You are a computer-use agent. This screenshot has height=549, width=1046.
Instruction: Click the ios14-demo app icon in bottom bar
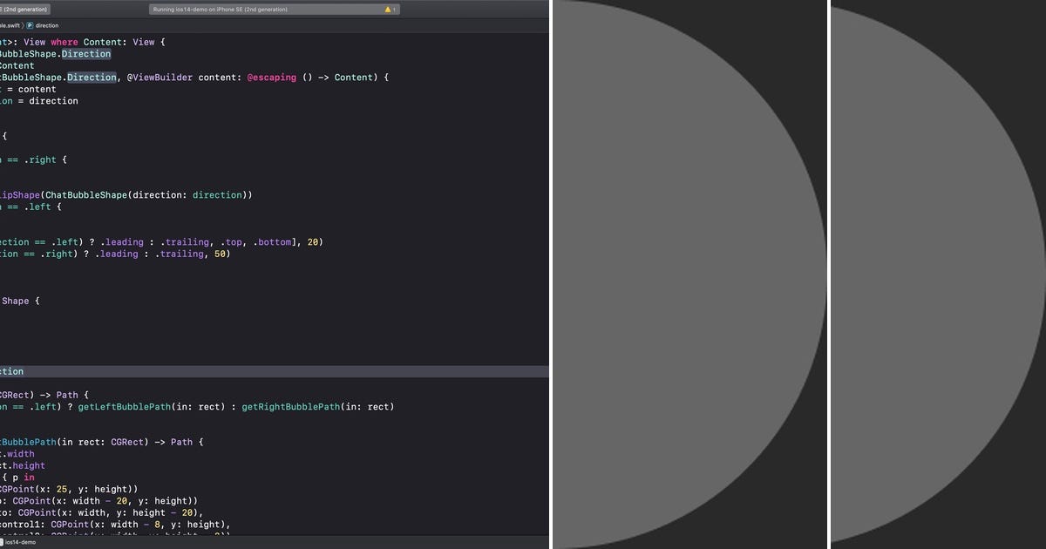[x=2, y=542]
